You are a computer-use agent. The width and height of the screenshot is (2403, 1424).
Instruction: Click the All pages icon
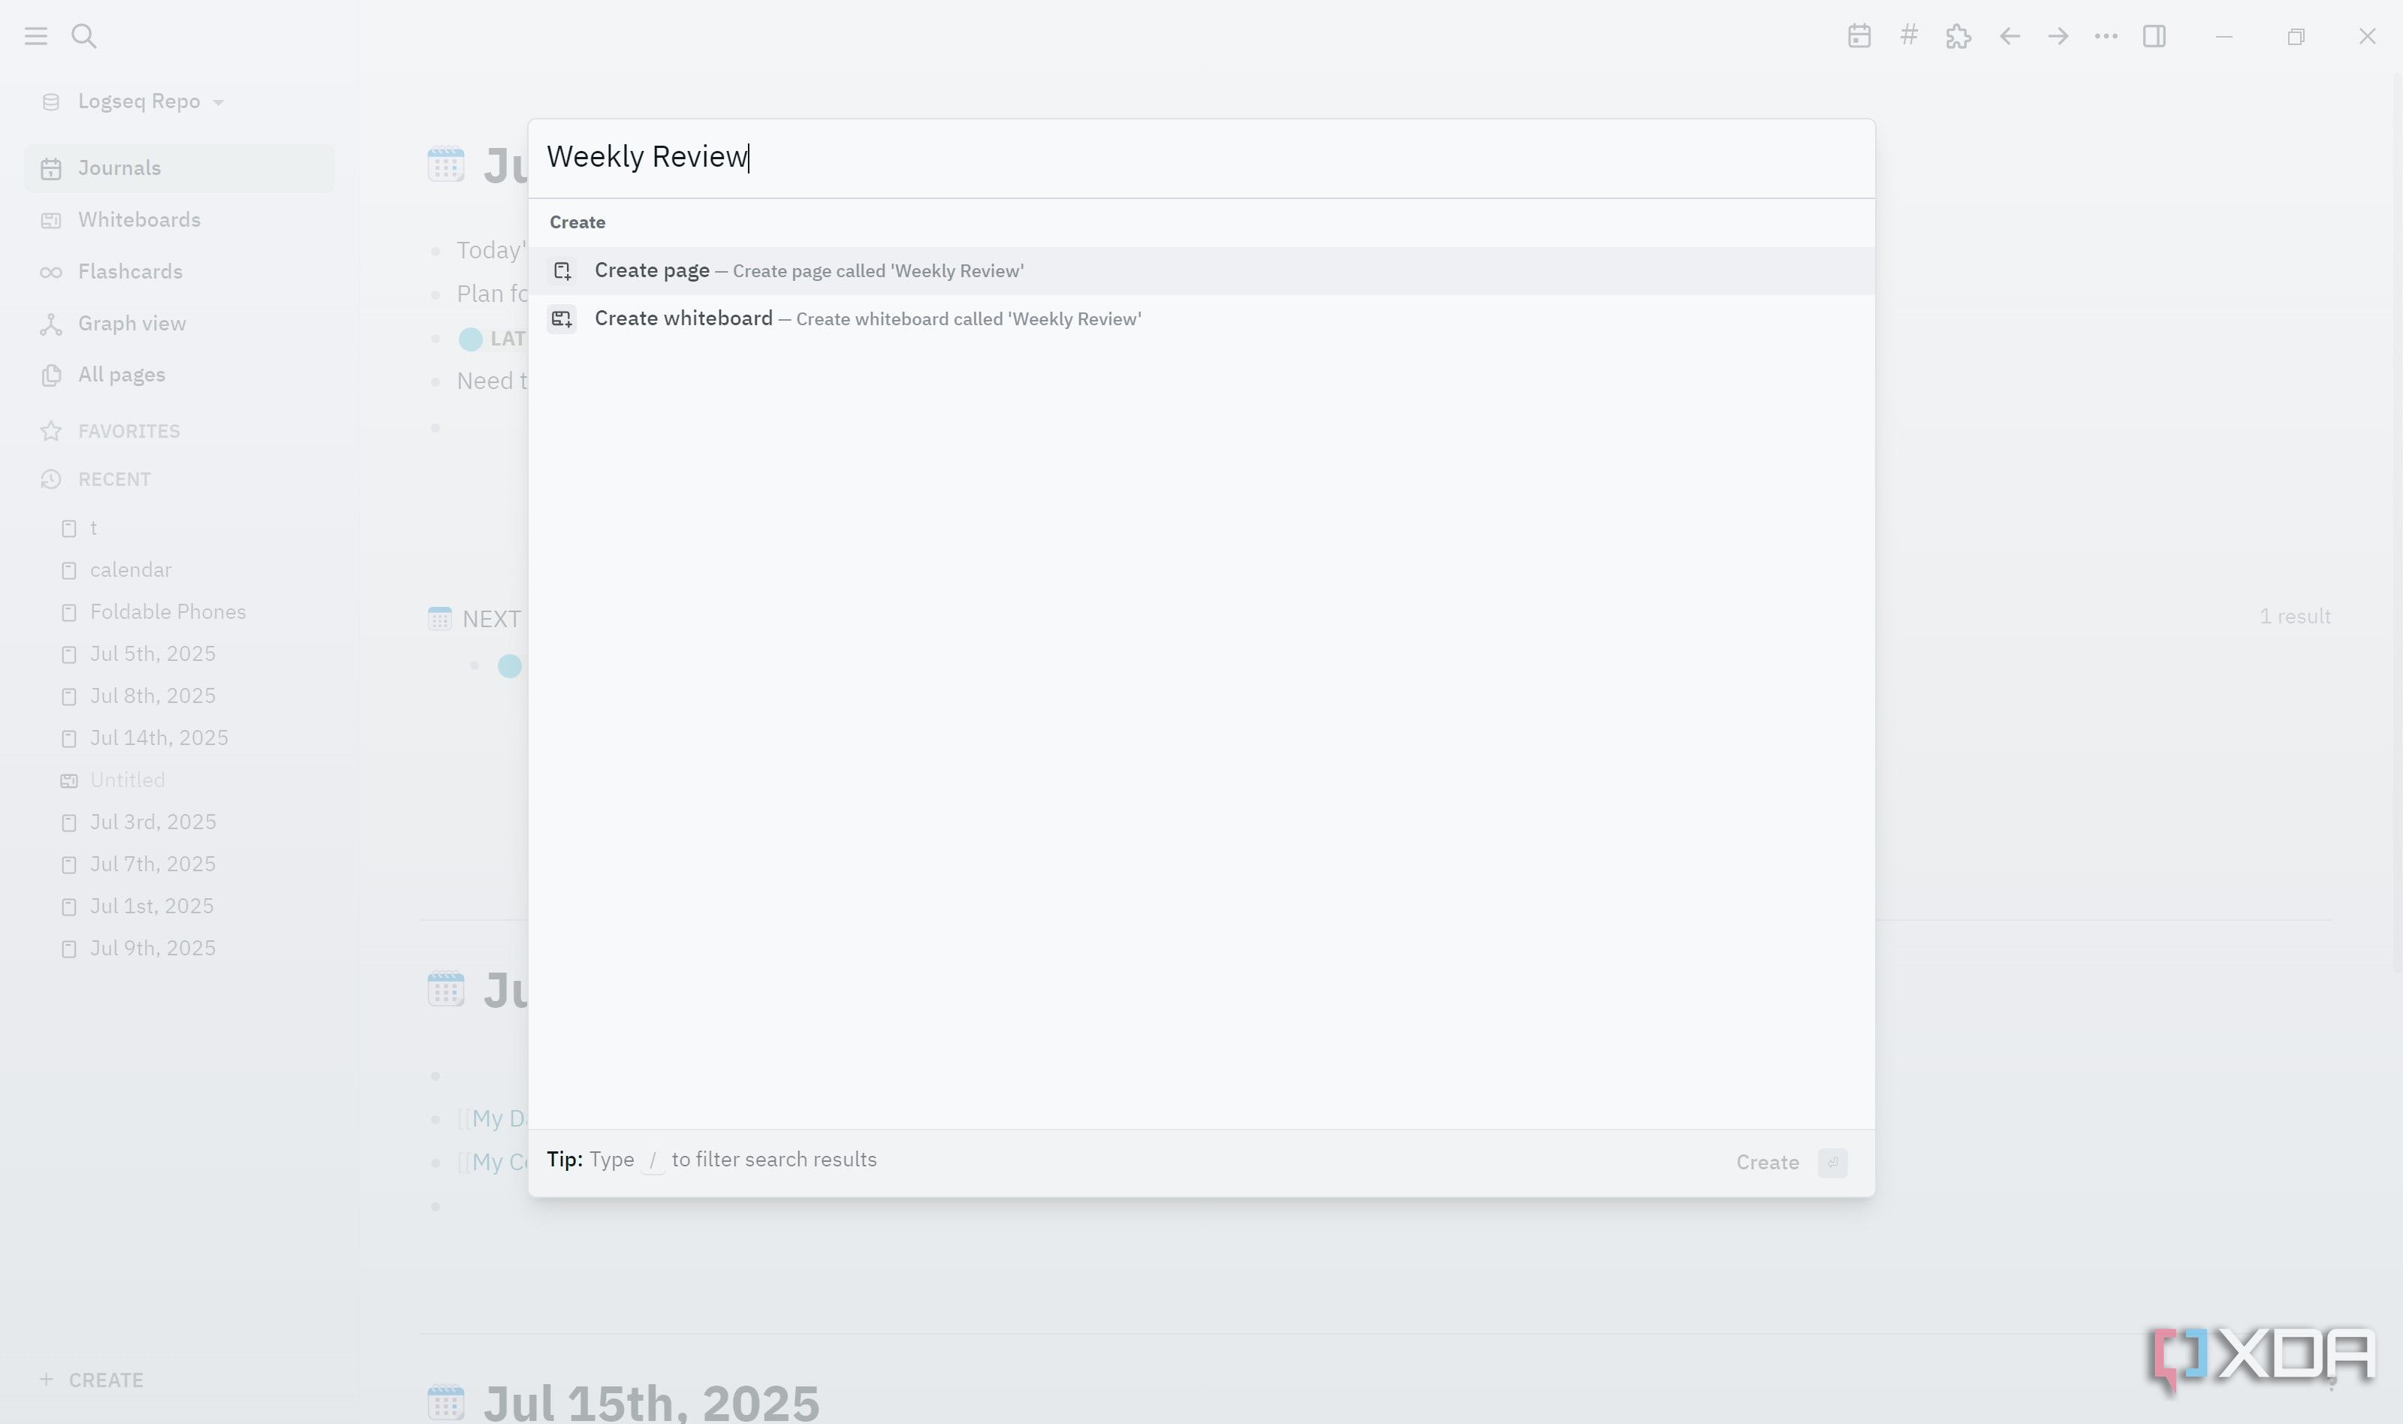(x=51, y=376)
